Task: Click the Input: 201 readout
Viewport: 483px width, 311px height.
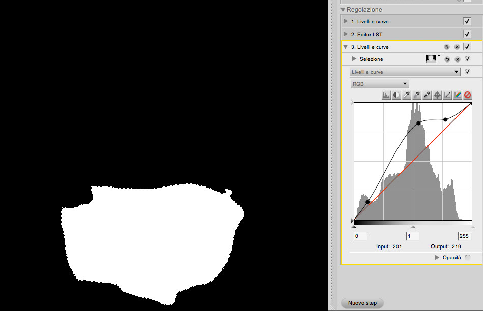Action: point(389,246)
